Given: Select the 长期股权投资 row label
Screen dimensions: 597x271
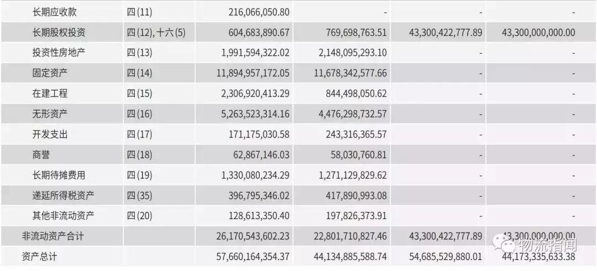Looking at the screenshot, I should [59, 32].
